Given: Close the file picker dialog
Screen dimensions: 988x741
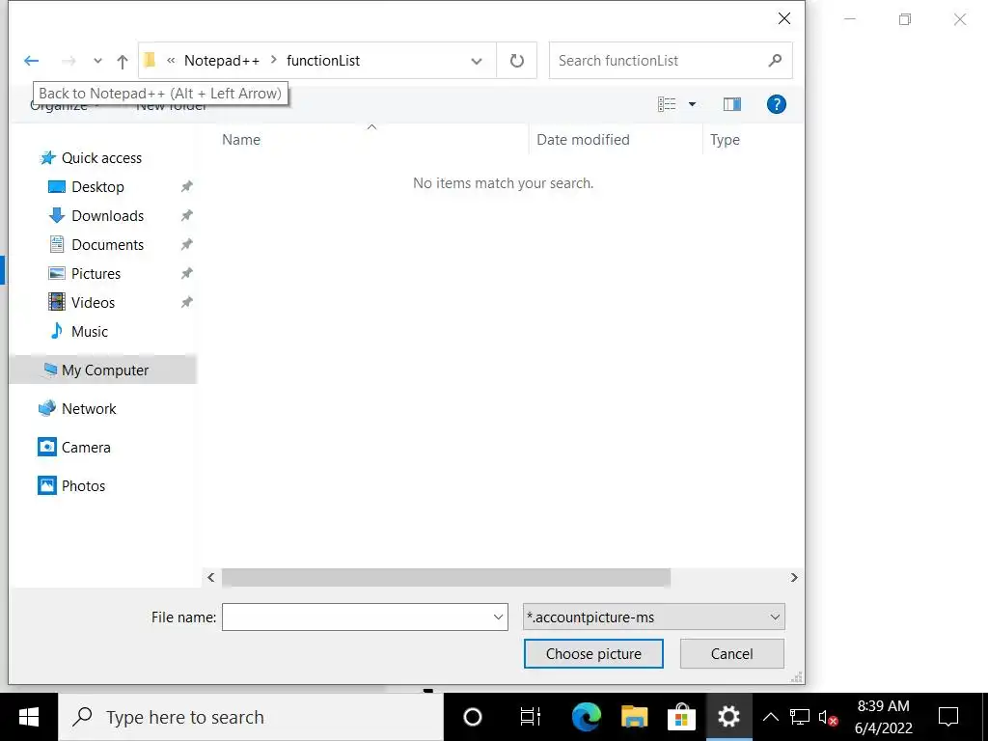Looking at the screenshot, I should click(784, 18).
